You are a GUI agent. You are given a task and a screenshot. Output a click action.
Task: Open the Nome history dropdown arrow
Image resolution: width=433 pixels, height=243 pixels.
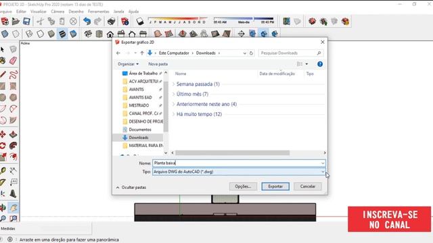pos(323,163)
